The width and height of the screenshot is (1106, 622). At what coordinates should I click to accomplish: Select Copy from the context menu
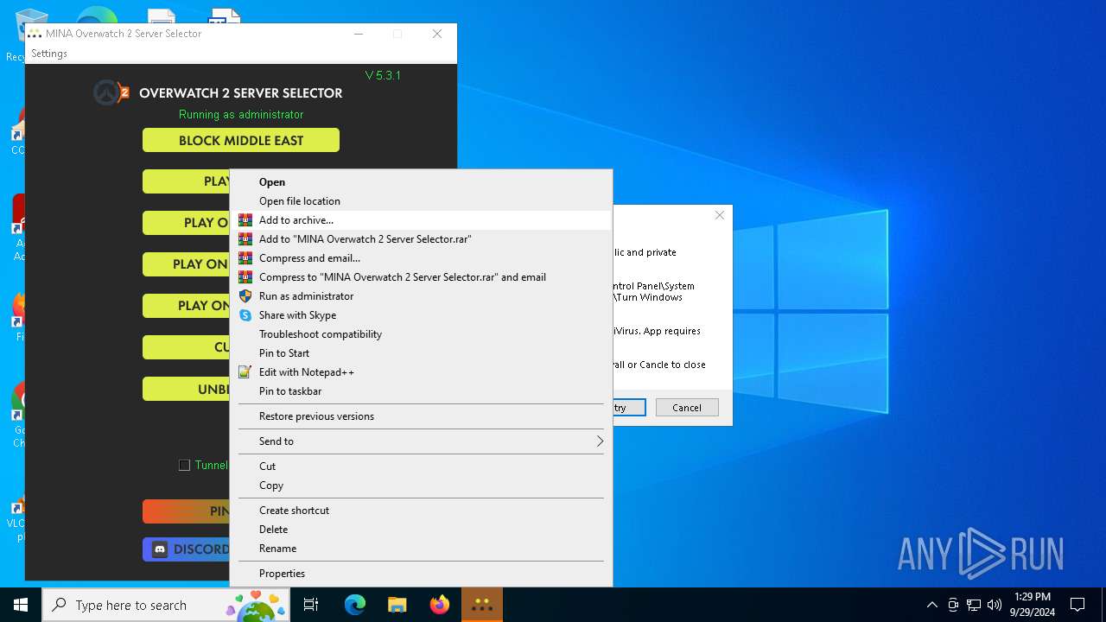(x=421, y=486)
